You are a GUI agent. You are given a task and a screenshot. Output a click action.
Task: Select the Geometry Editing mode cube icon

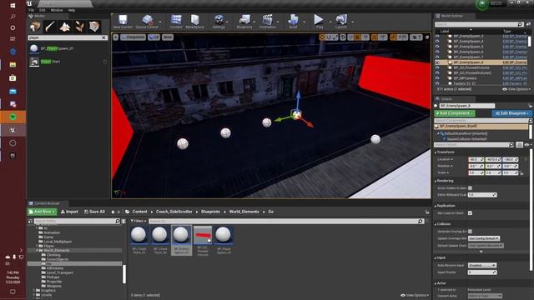click(x=94, y=27)
